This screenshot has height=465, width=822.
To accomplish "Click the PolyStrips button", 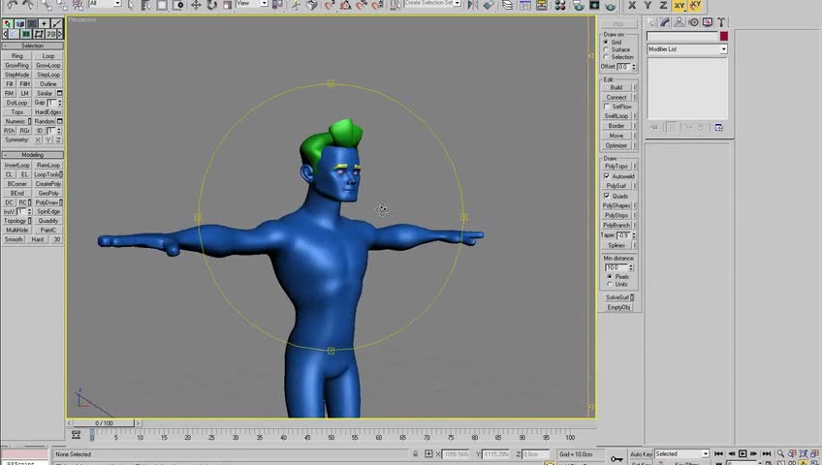I will tap(616, 215).
